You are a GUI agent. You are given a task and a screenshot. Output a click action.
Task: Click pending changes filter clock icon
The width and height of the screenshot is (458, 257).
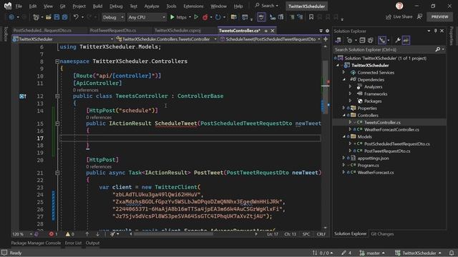coord(350,40)
